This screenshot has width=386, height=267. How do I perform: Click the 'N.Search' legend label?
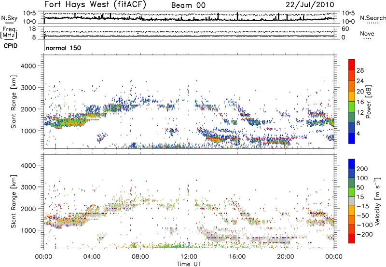click(372, 18)
